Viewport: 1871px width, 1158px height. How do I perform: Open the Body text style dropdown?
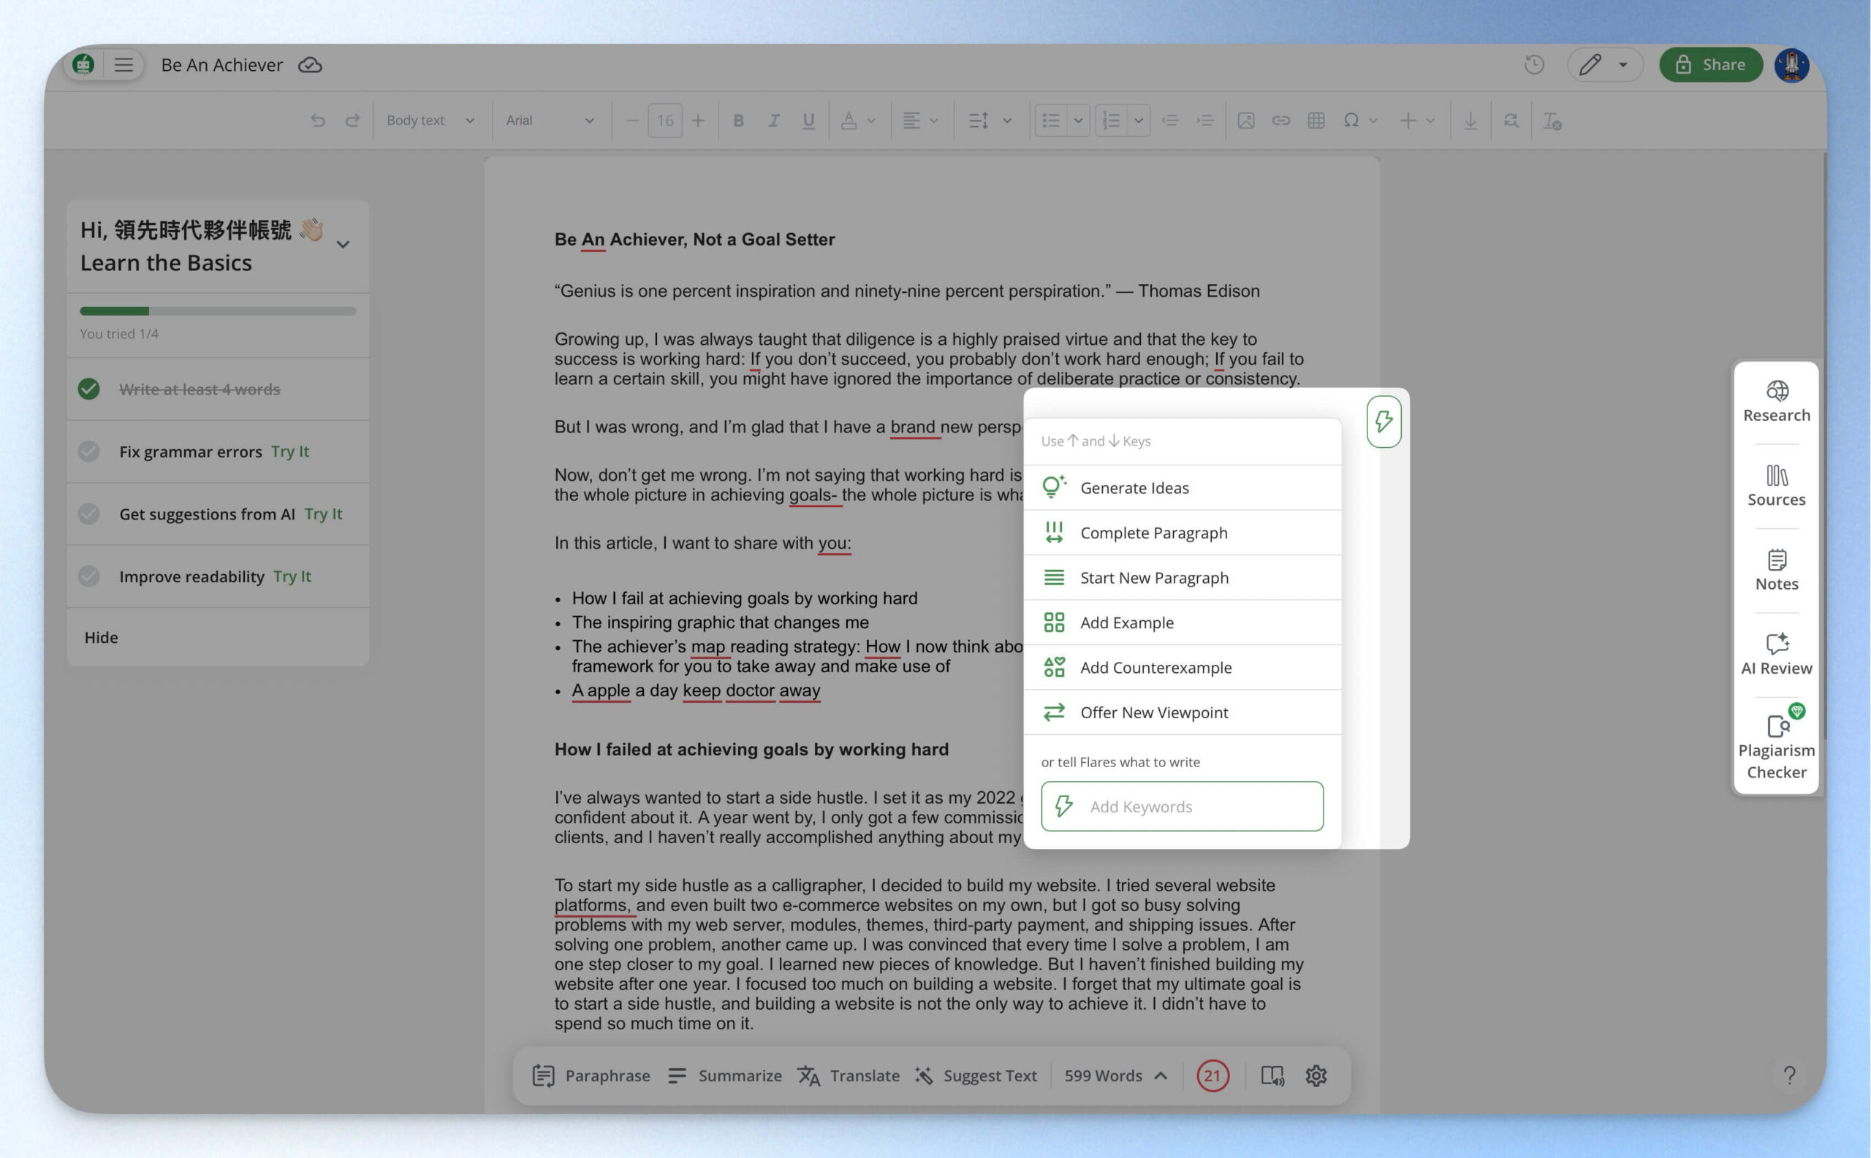430,121
